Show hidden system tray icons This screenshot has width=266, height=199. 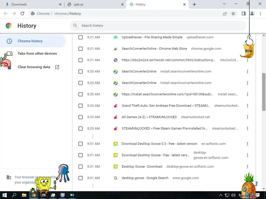point(221,195)
